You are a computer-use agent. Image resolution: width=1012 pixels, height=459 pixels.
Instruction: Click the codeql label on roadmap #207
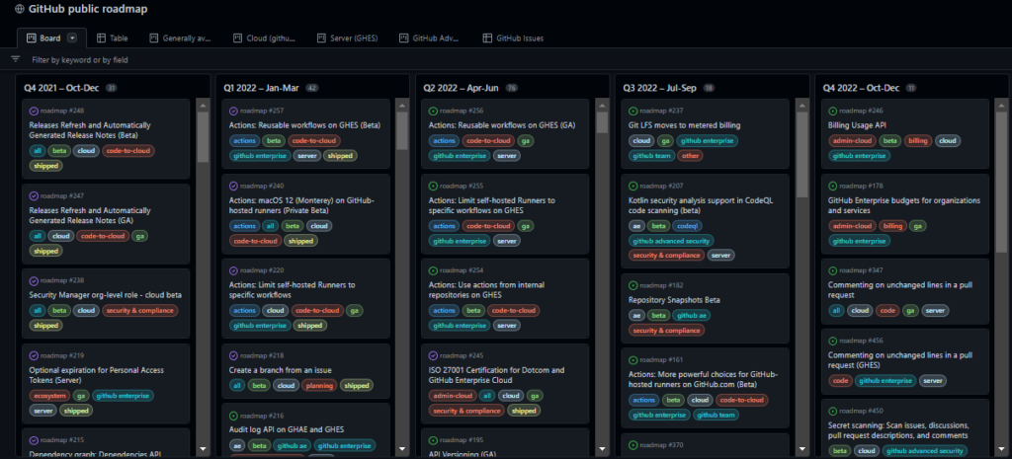tap(690, 226)
